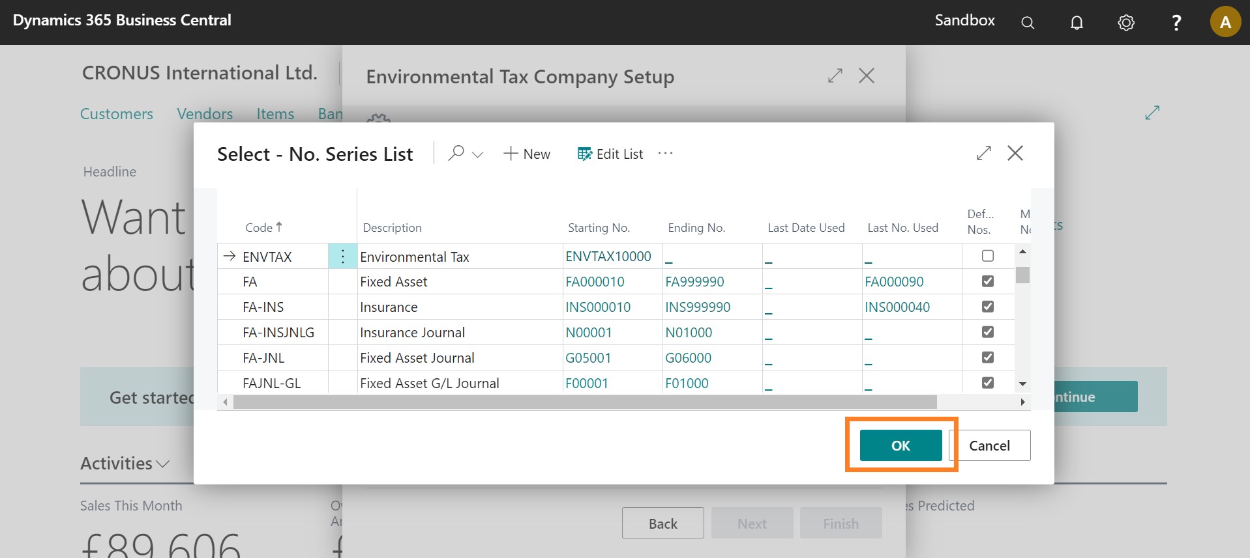Viewport: 1250px width, 558px height.
Task: Open the Vendors menu item
Action: pos(205,114)
